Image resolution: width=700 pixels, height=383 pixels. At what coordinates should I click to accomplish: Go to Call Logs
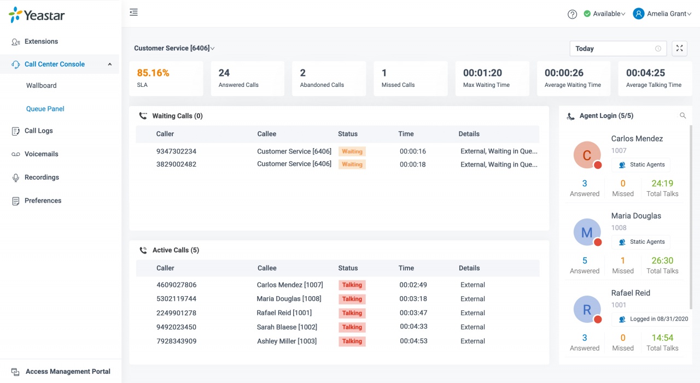pos(38,131)
